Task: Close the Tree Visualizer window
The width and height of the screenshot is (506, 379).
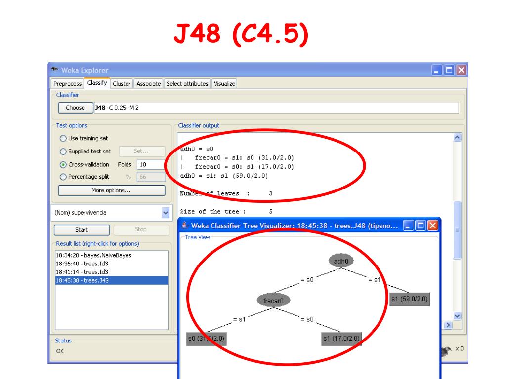Action: [x=433, y=226]
